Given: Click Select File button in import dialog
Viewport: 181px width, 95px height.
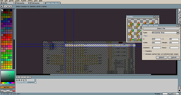Looking at the screenshot, I should pyautogui.click(x=161, y=28).
